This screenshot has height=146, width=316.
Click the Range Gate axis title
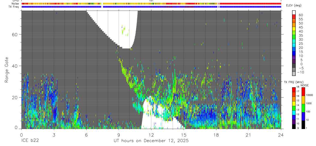(x=7, y=70)
